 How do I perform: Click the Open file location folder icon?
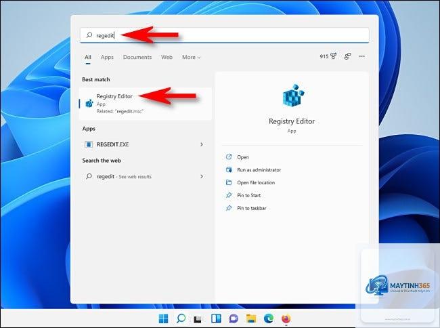(229, 182)
